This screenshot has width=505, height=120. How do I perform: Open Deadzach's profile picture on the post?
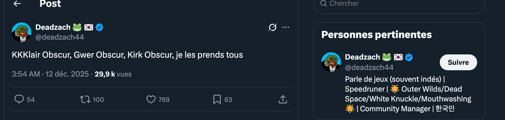click(22, 32)
